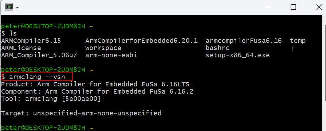Screen dimensions: 326x131
Task: Select the ARMCompiler6.15 directory name
Action: (31, 41)
